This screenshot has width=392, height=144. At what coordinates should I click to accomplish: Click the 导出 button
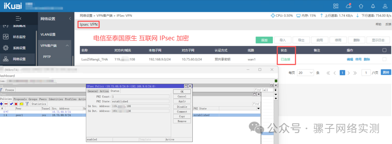click(301, 40)
